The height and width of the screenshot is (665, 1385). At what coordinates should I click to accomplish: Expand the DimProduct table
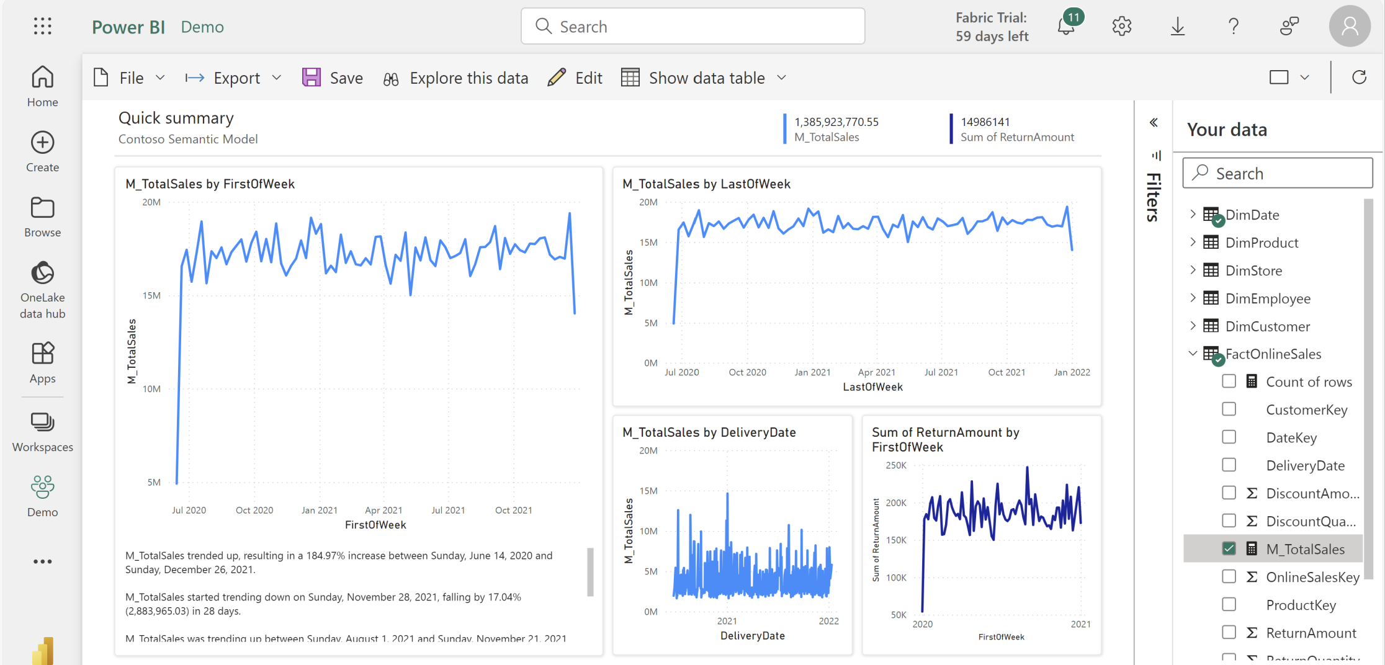tap(1193, 242)
